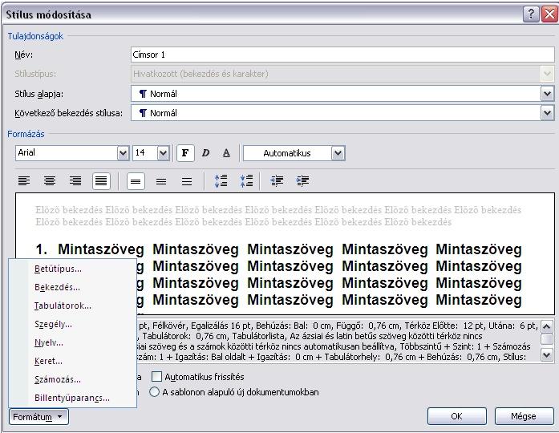559x433 pixels.
Task: Align paragraph text left
Action: click(24, 181)
